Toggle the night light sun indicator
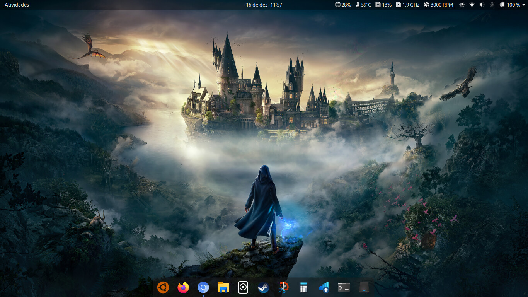The width and height of the screenshot is (528, 297). tap(462, 5)
